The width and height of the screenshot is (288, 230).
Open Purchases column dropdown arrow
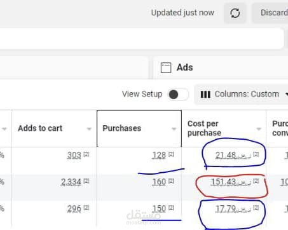(x=174, y=129)
